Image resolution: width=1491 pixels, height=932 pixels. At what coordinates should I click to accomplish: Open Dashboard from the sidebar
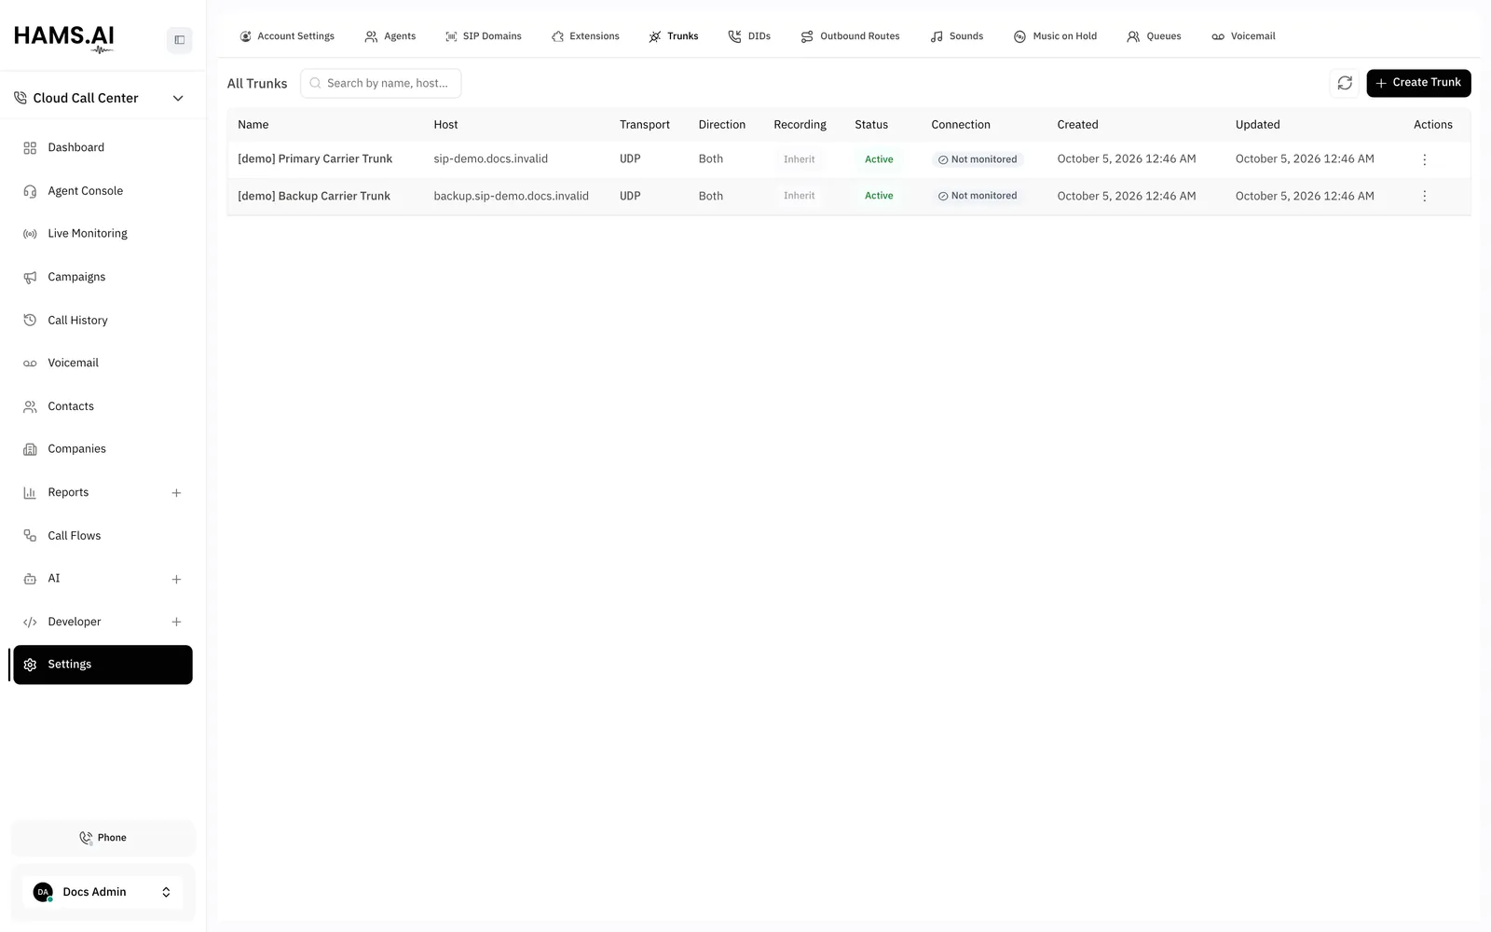coord(103,147)
